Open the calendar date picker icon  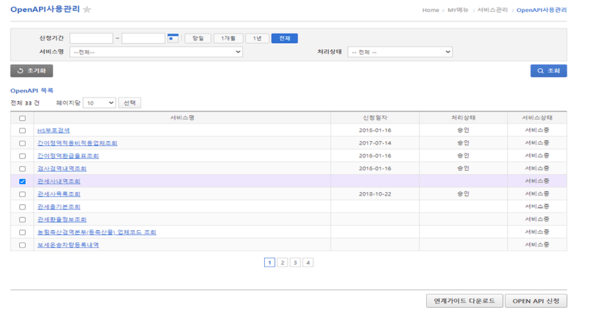click(x=172, y=39)
